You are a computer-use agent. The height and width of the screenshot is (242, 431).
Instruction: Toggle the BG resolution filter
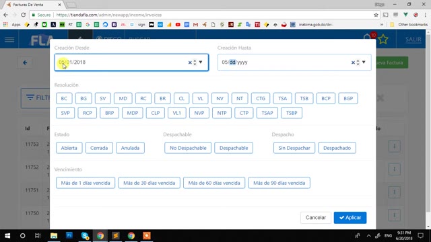84,99
